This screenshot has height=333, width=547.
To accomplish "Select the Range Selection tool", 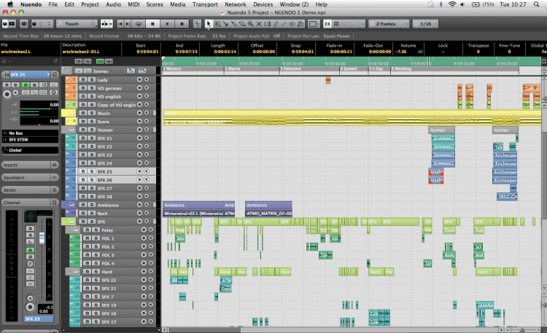I will coord(217,24).
